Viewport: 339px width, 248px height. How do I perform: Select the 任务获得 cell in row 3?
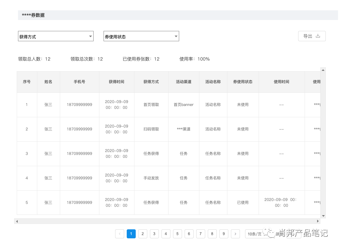pos(151,154)
